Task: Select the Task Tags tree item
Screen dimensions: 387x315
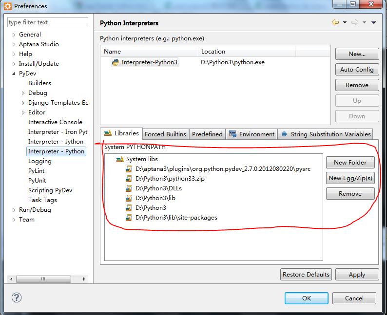Action: [42, 200]
